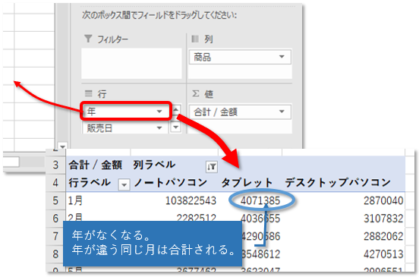Select the 商品 field item
The image size is (419, 277).
point(240,57)
